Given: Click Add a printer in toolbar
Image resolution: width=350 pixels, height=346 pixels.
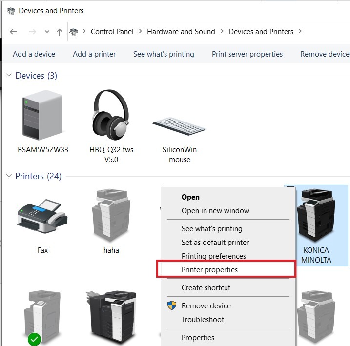Looking at the screenshot, I should tap(94, 54).
